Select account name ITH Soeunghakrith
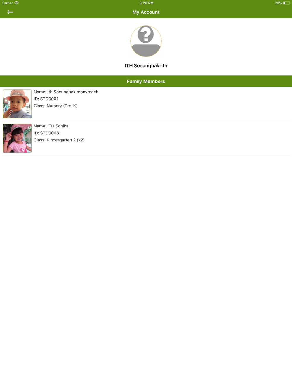The width and height of the screenshot is (292, 390). click(x=146, y=65)
